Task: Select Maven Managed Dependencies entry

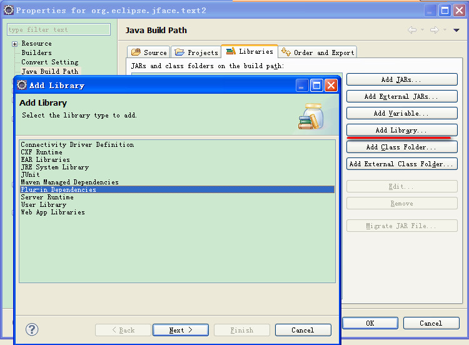Action: [177, 182]
